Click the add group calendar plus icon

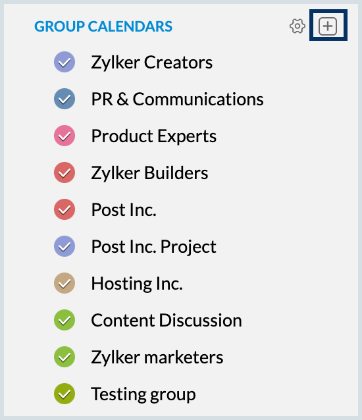[328, 26]
